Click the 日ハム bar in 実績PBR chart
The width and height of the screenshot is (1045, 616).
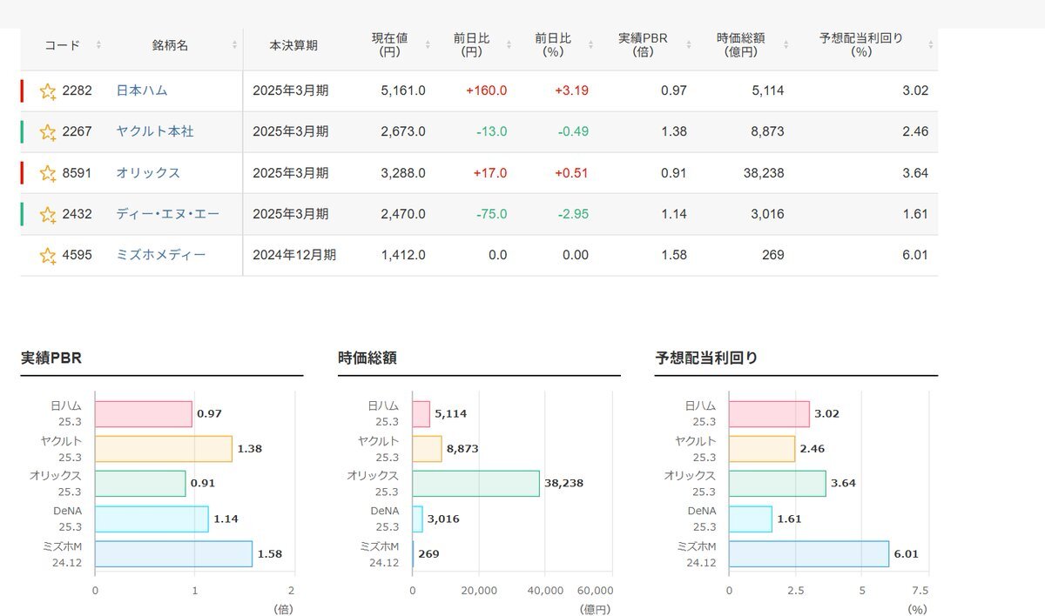144,414
